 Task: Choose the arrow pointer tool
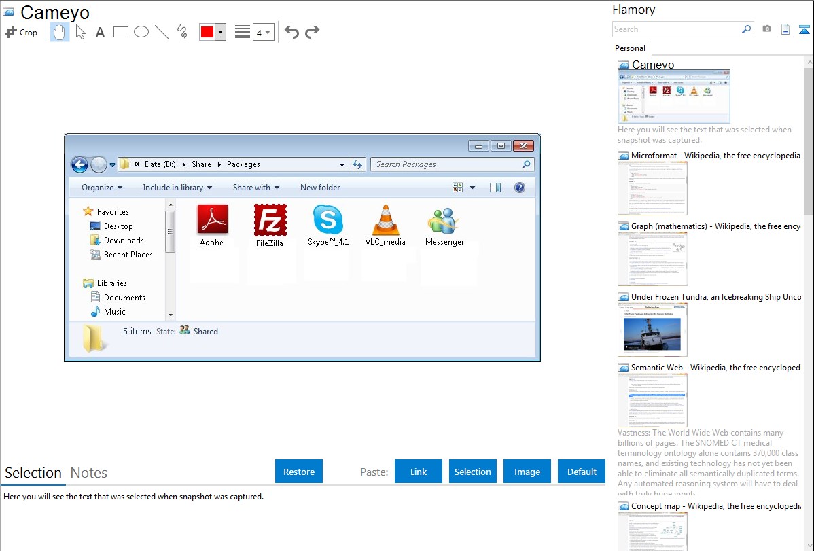(x=80, y=32)
